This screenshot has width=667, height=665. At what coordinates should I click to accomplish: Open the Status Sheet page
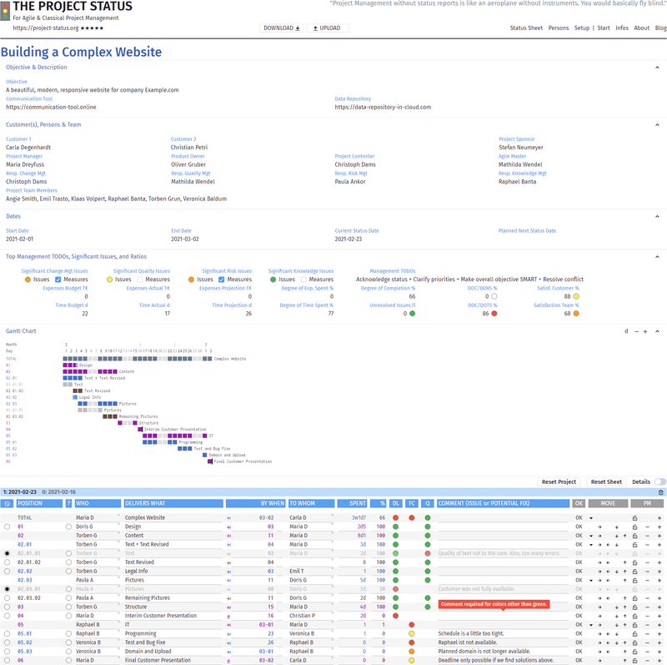(526, 28)
